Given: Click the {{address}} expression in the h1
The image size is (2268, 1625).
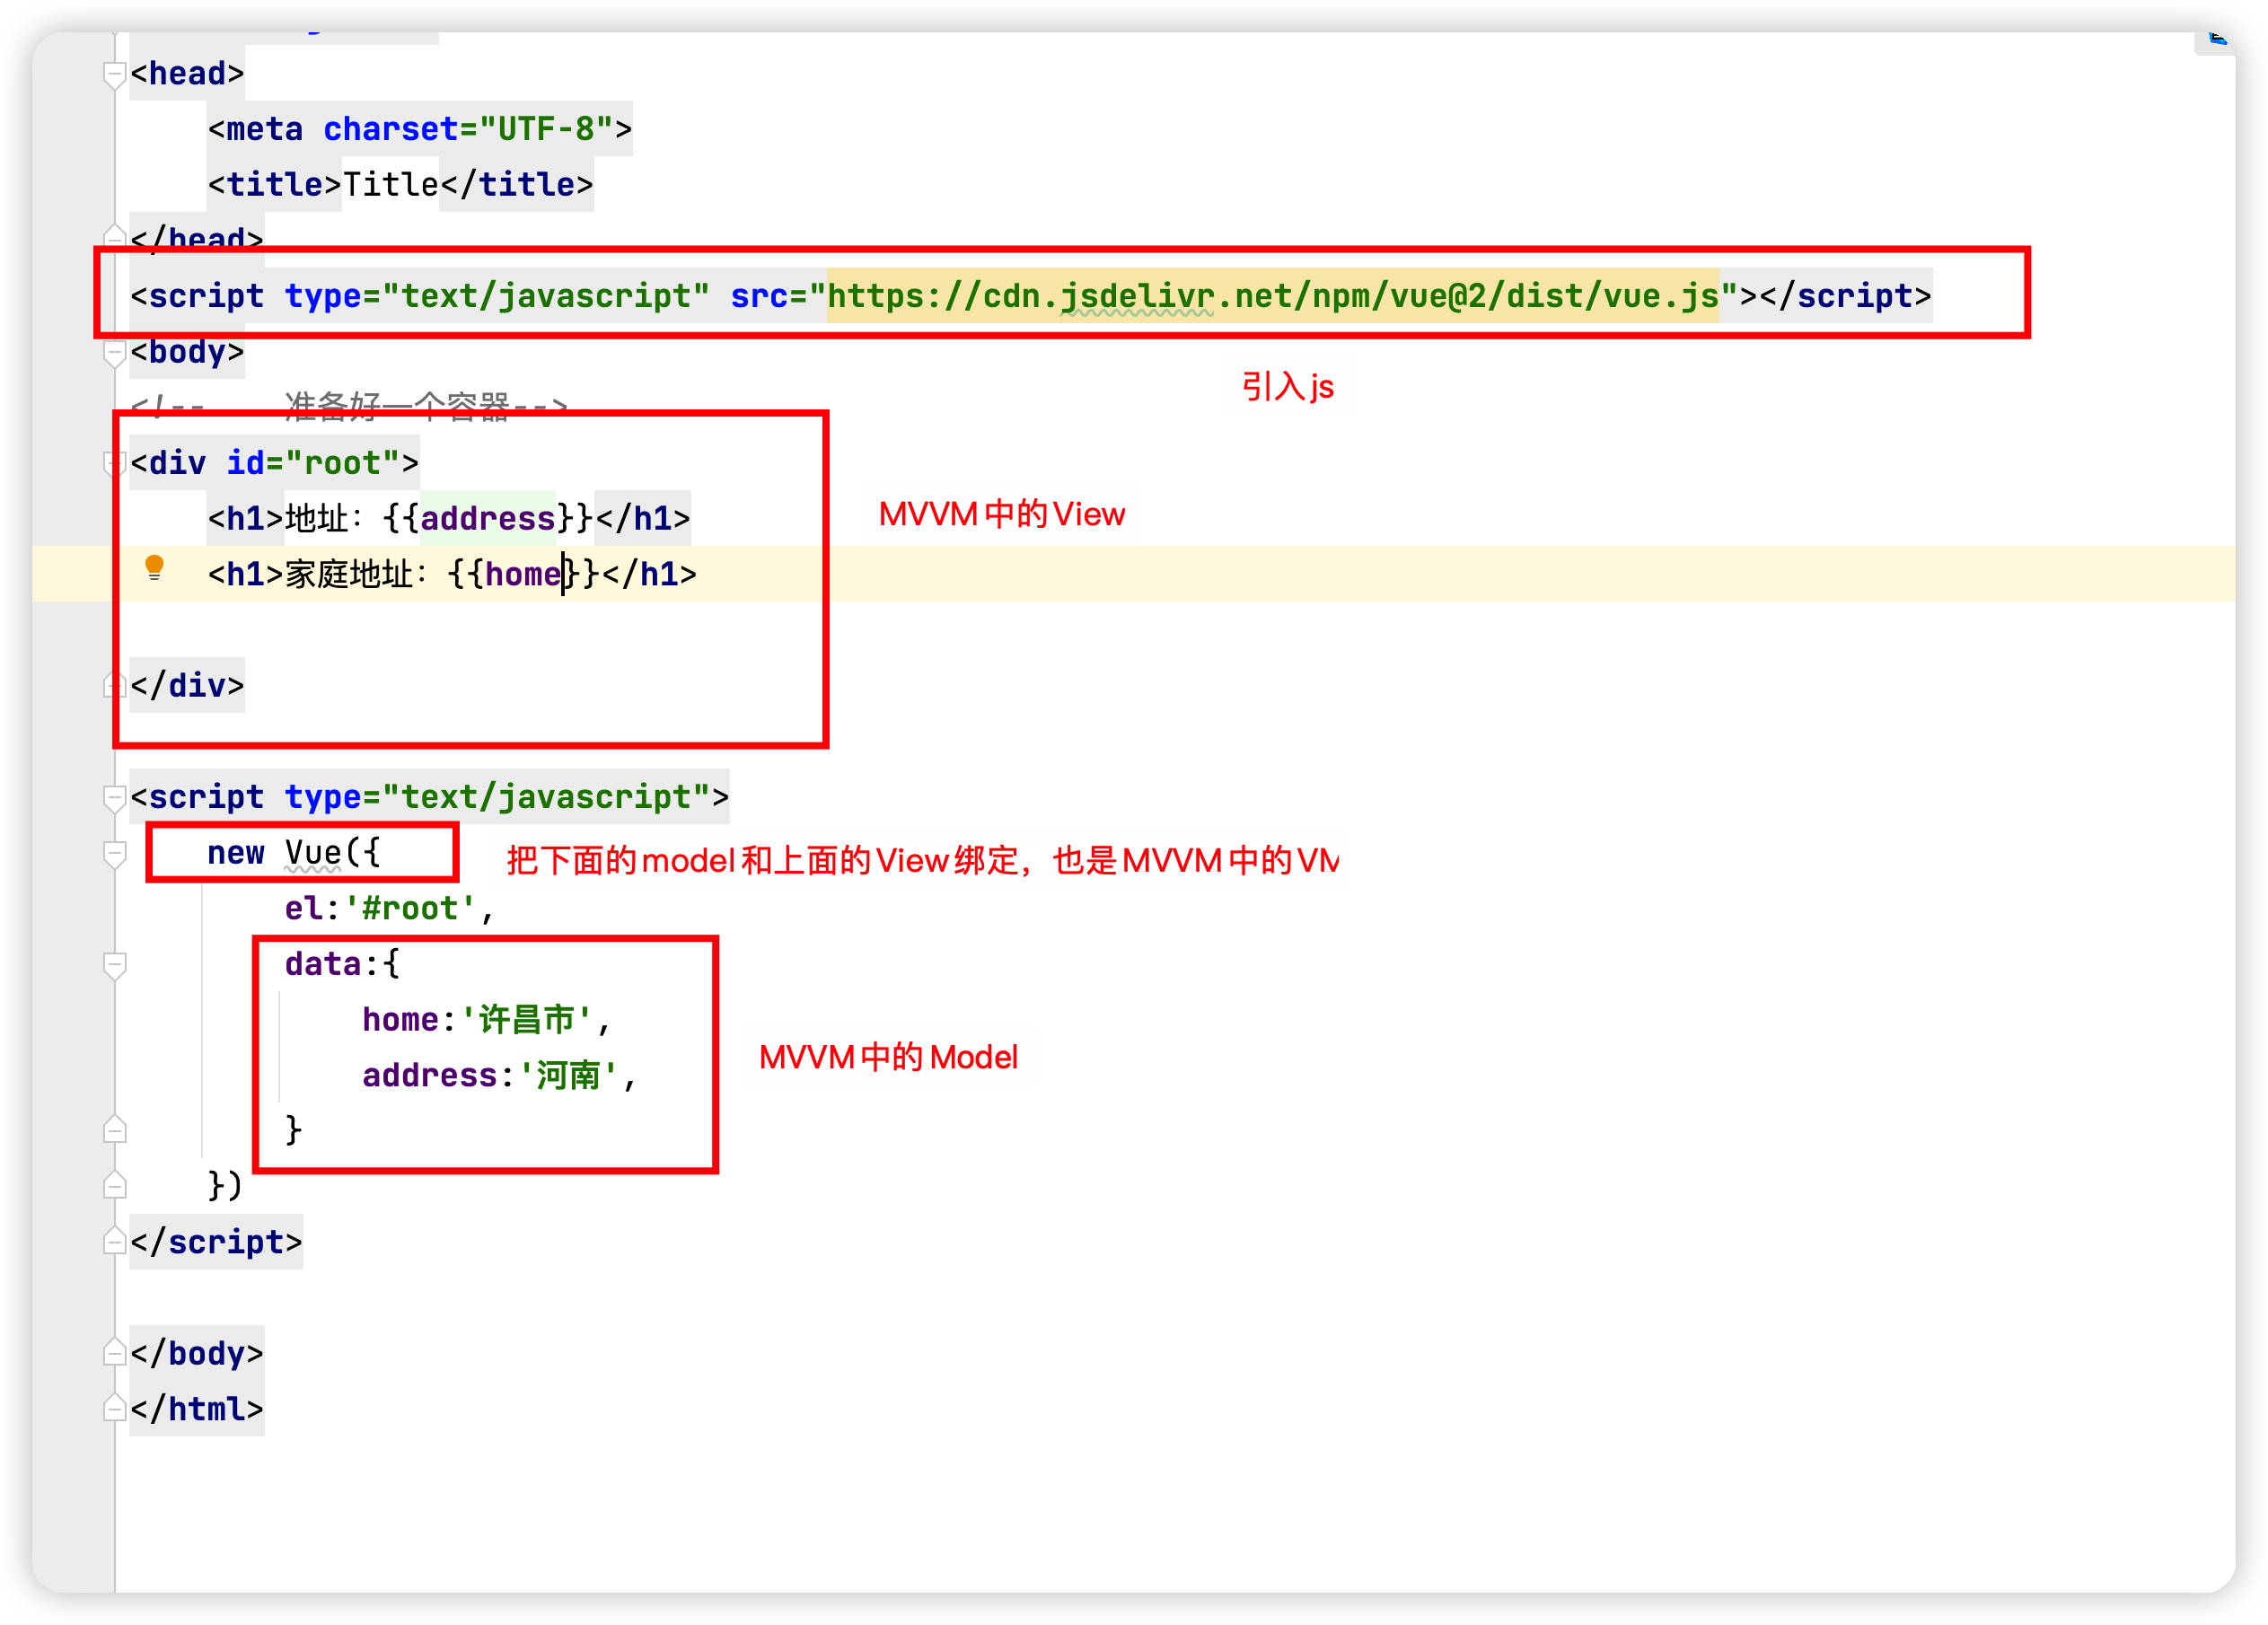Looking at the screenshot, I should click(x=488, y=518).
